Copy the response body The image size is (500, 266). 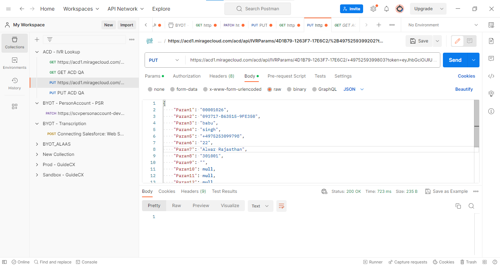(458, 206)
